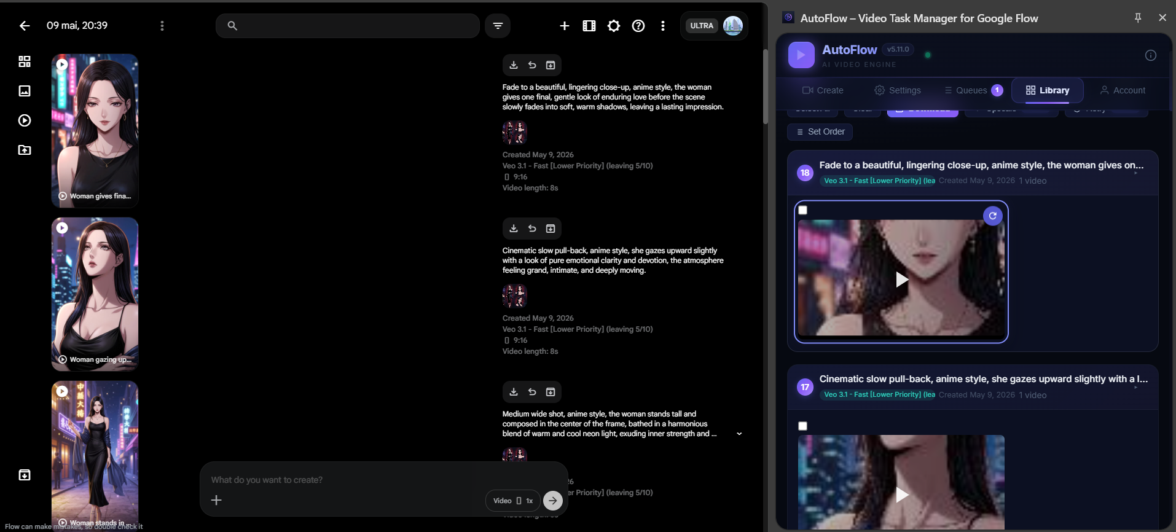Click the AutoFlow logo button
Screen dimensions: 1176x532
click(x=801, y=55)
